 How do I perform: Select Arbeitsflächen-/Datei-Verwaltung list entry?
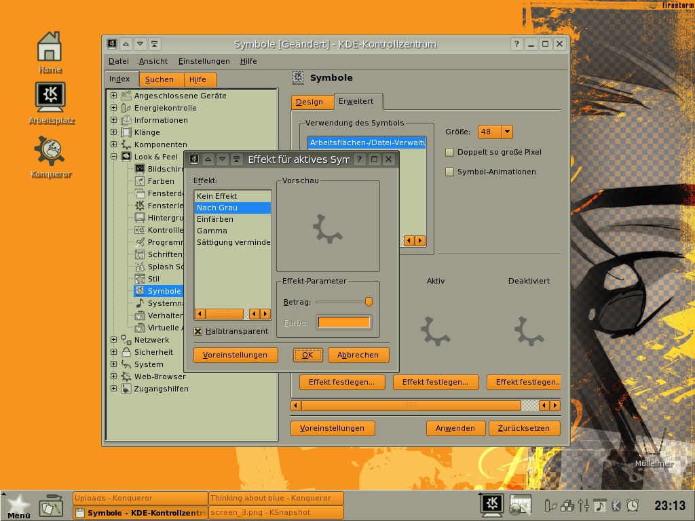367,142
